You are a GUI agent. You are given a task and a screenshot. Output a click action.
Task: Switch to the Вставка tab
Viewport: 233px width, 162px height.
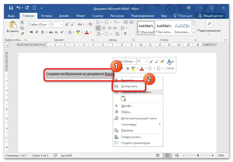46,16
